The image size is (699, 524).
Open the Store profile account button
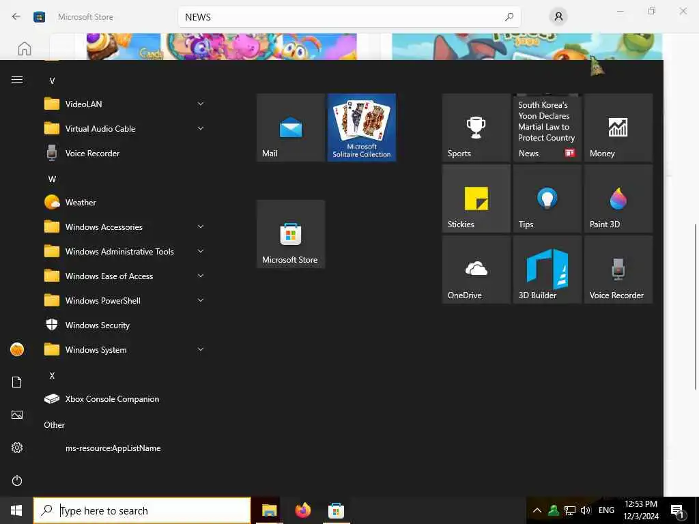point(558,17)
